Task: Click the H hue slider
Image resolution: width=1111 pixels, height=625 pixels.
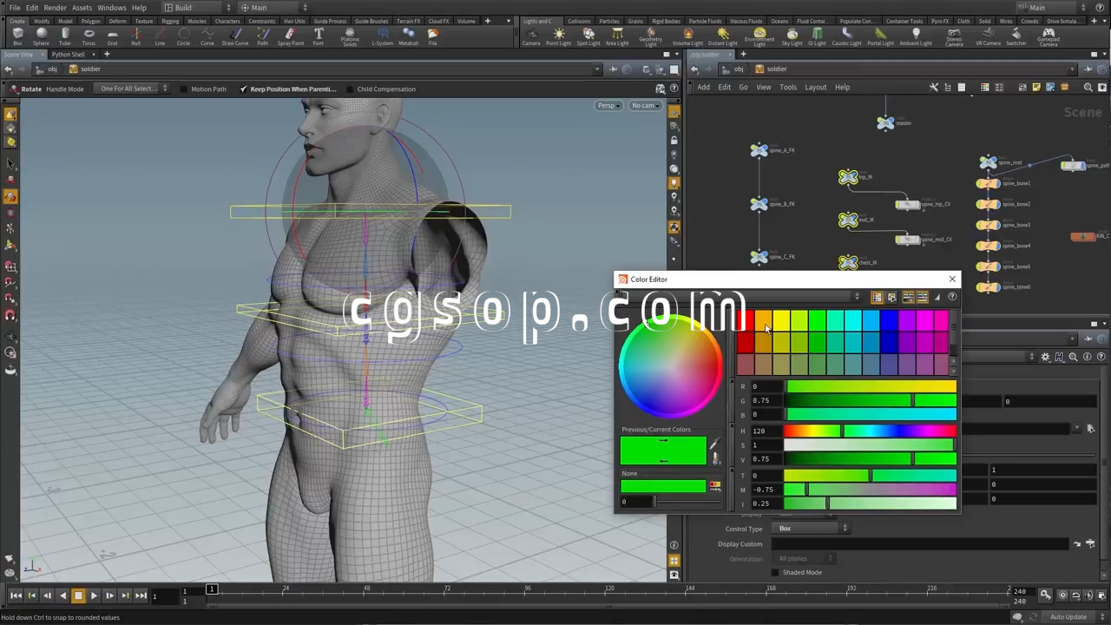Action: pos(871,431)
